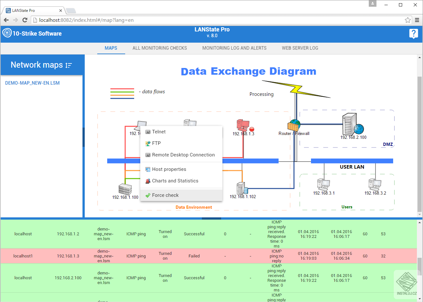Toggle the Network maps sort order icon
The image size is (423, 302).
point(68,65)
